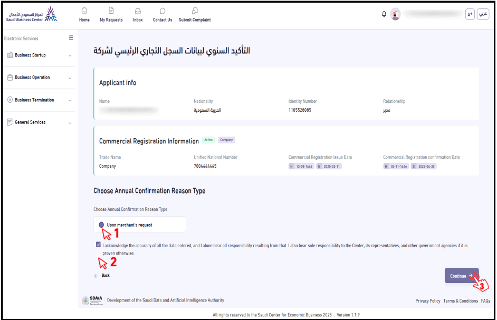497x320 pixels.
Task: Expand Business Termination chevron
Action: click(70, 100)
